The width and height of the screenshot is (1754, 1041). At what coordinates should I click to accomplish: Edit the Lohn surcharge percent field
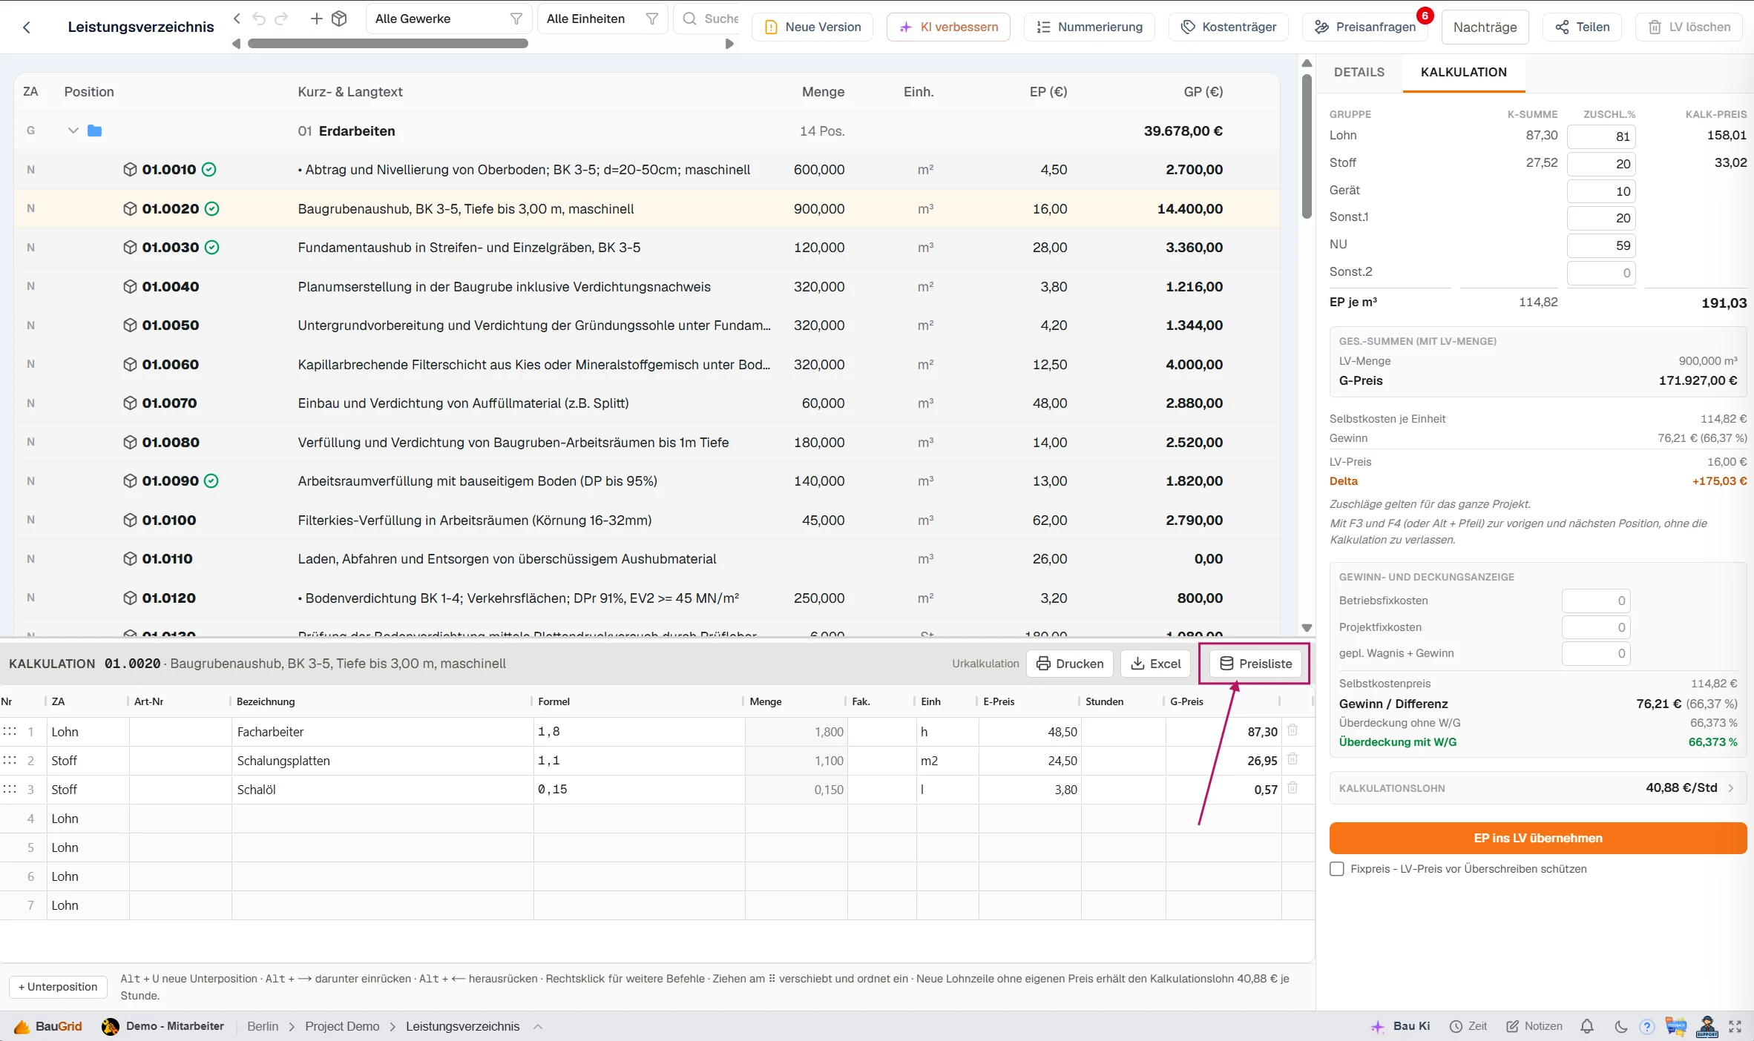click(x=1601, y=136)
